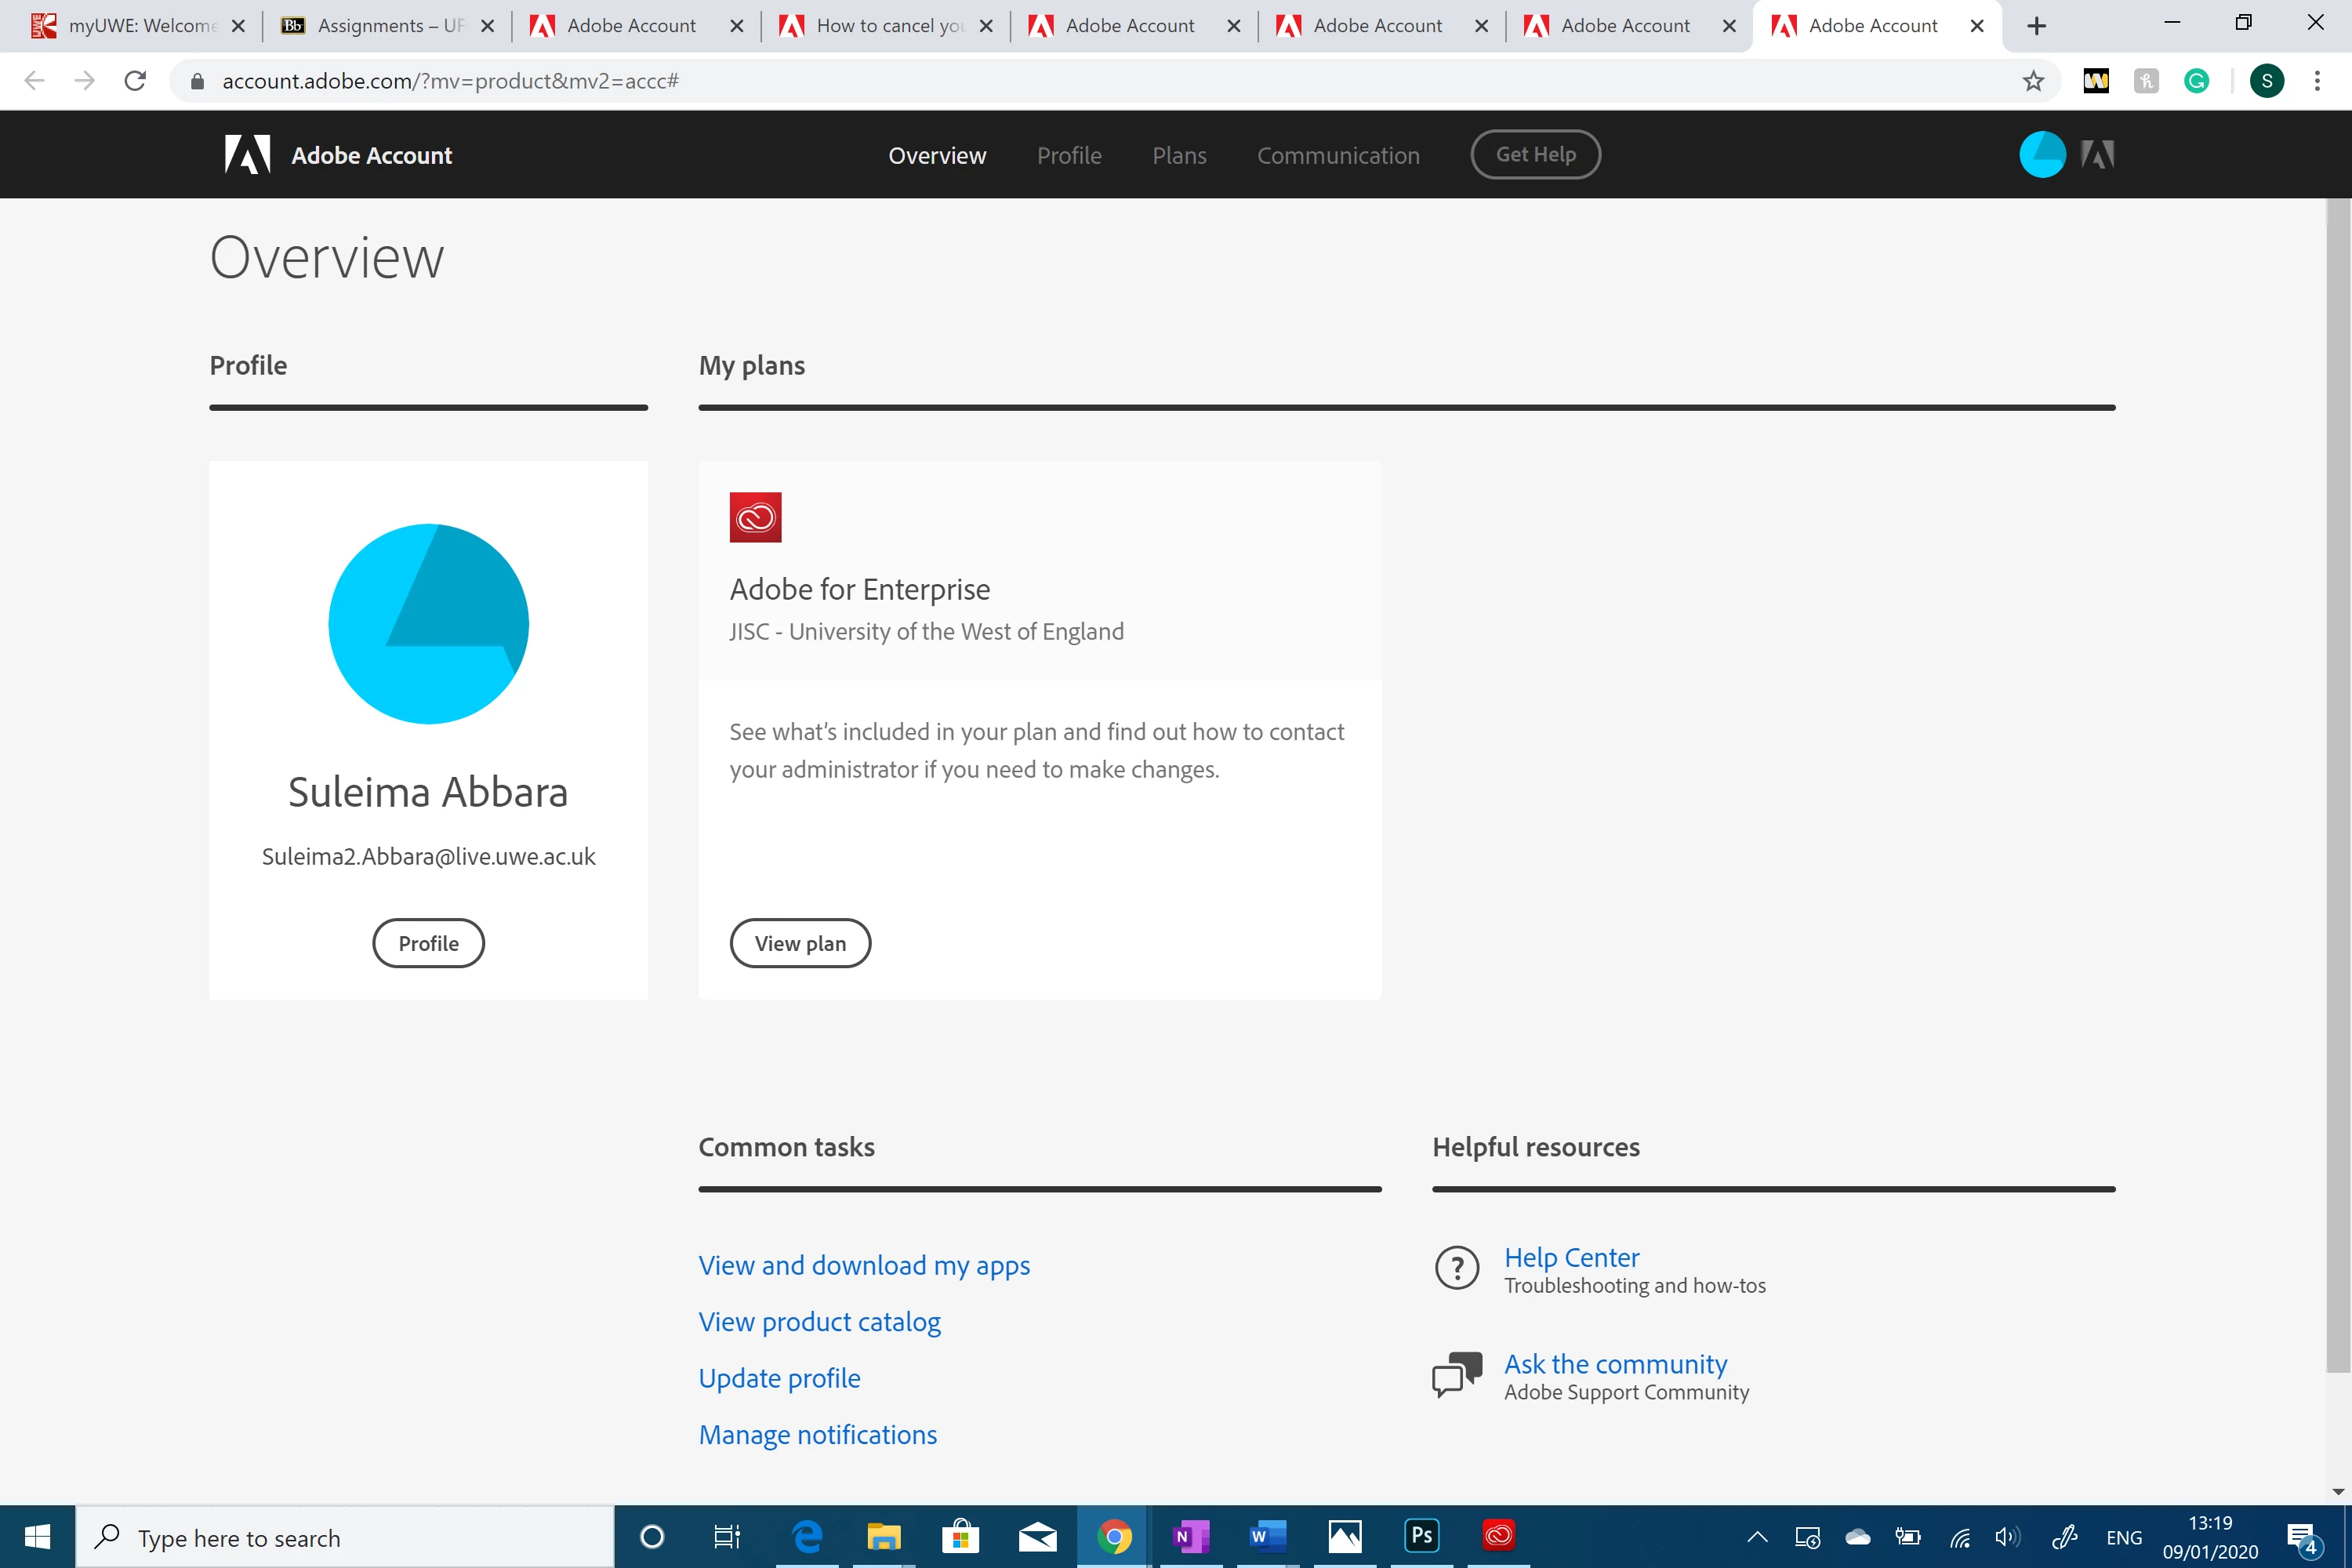Bookmark this page with star icon
Screen dimensions: 2352x1568
pos(2033,81)
